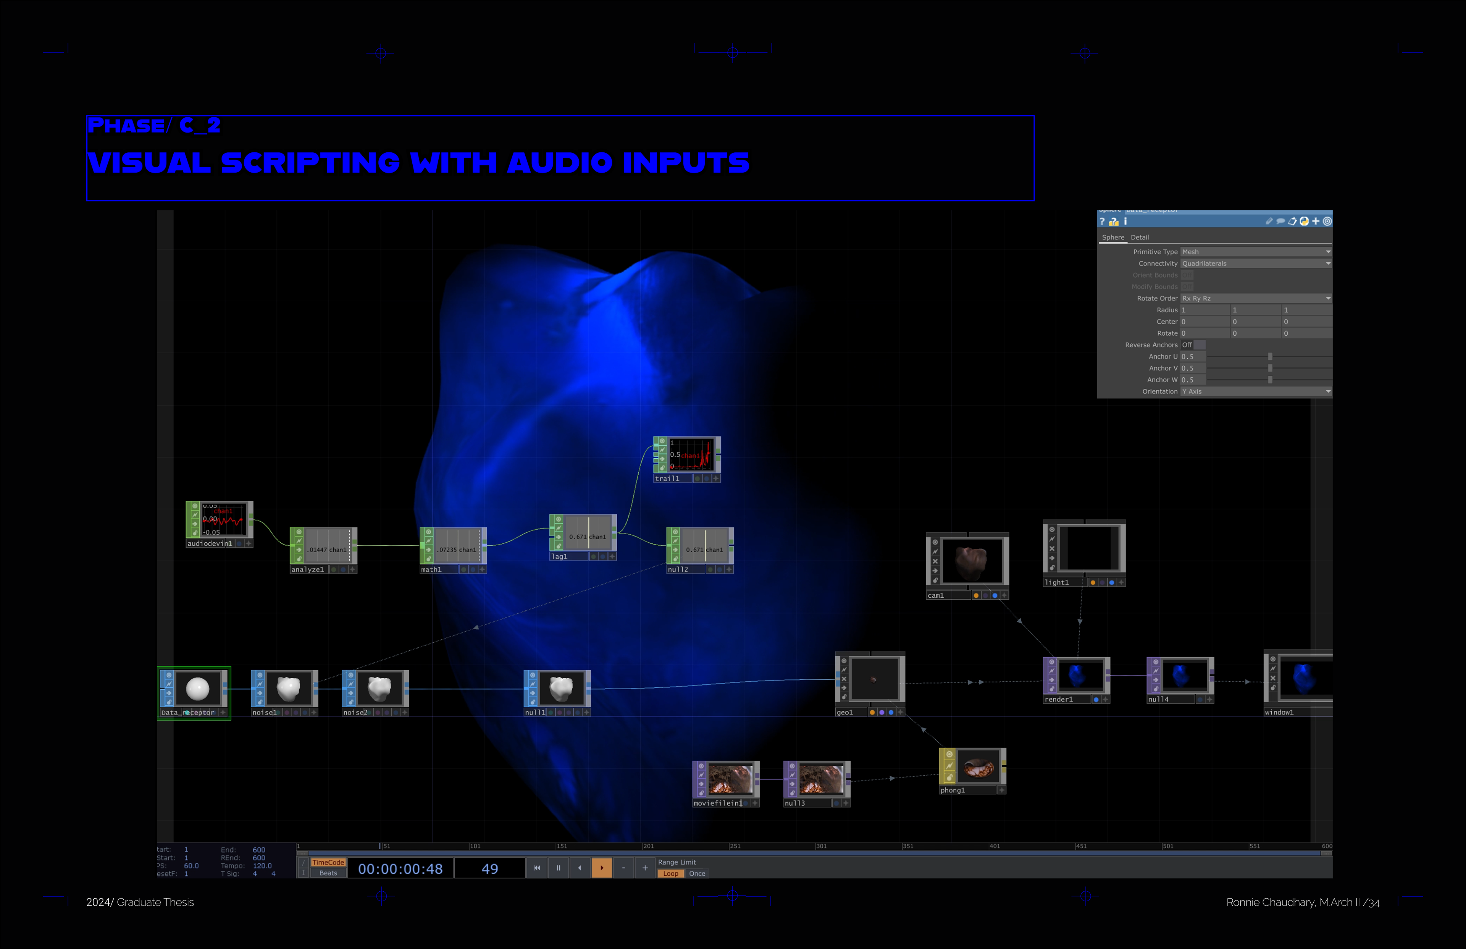Viewport: 1466px width, 949px height.
Task: Click Anchor U value field 0.5
Action: (x=1193, y=357)
